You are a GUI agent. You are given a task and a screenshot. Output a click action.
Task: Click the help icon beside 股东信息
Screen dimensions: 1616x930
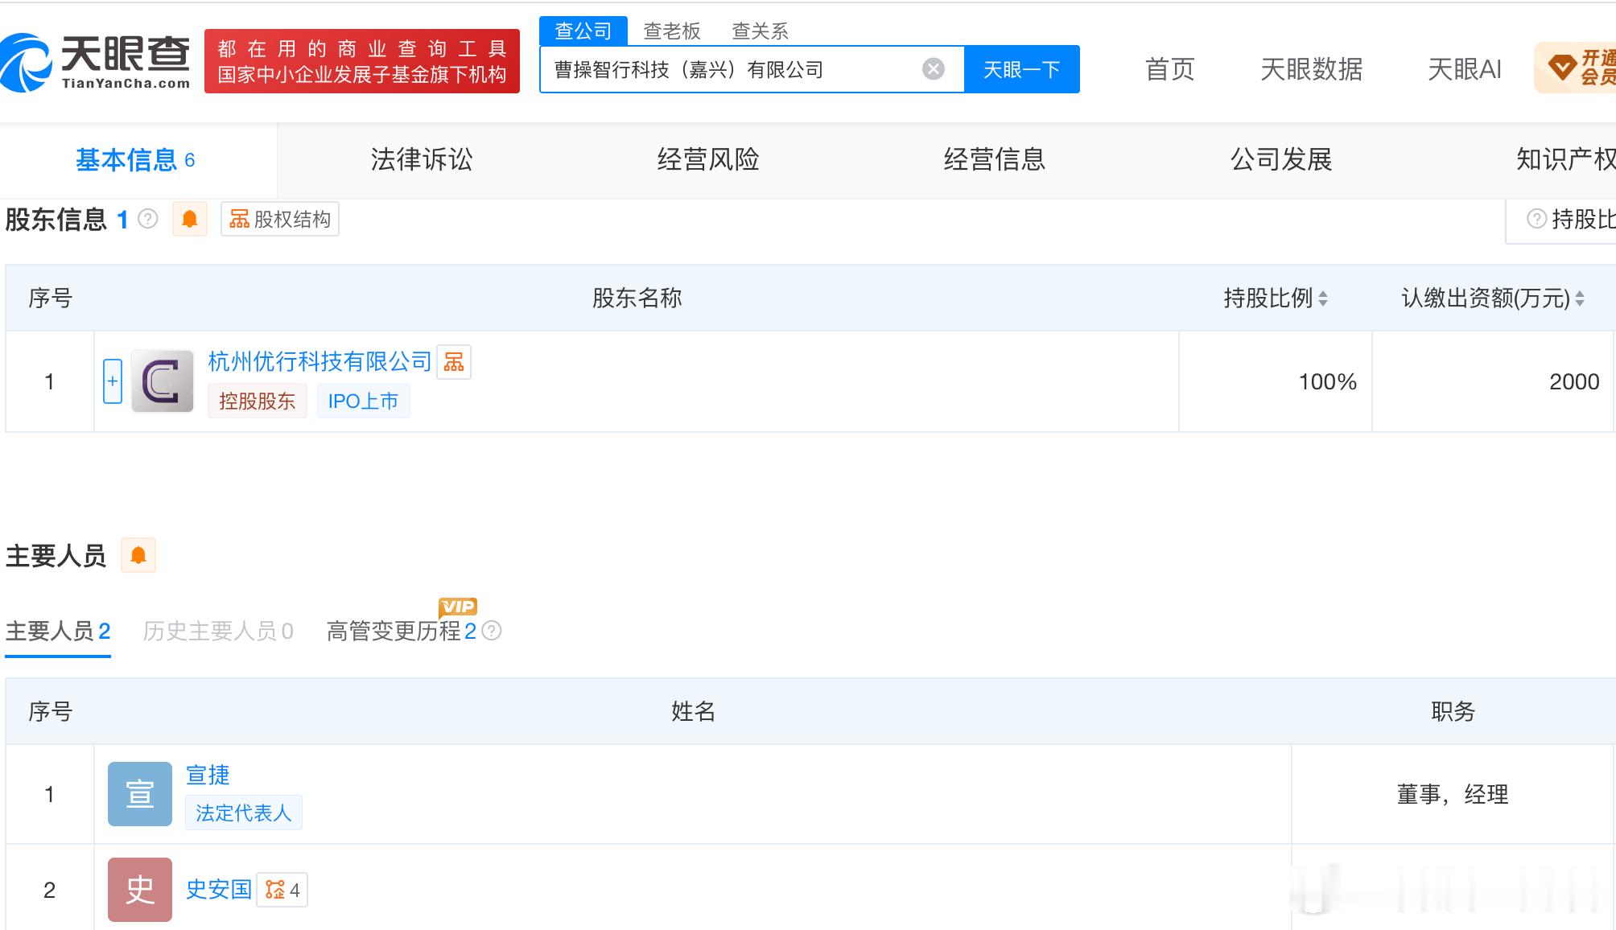(148, 219)
